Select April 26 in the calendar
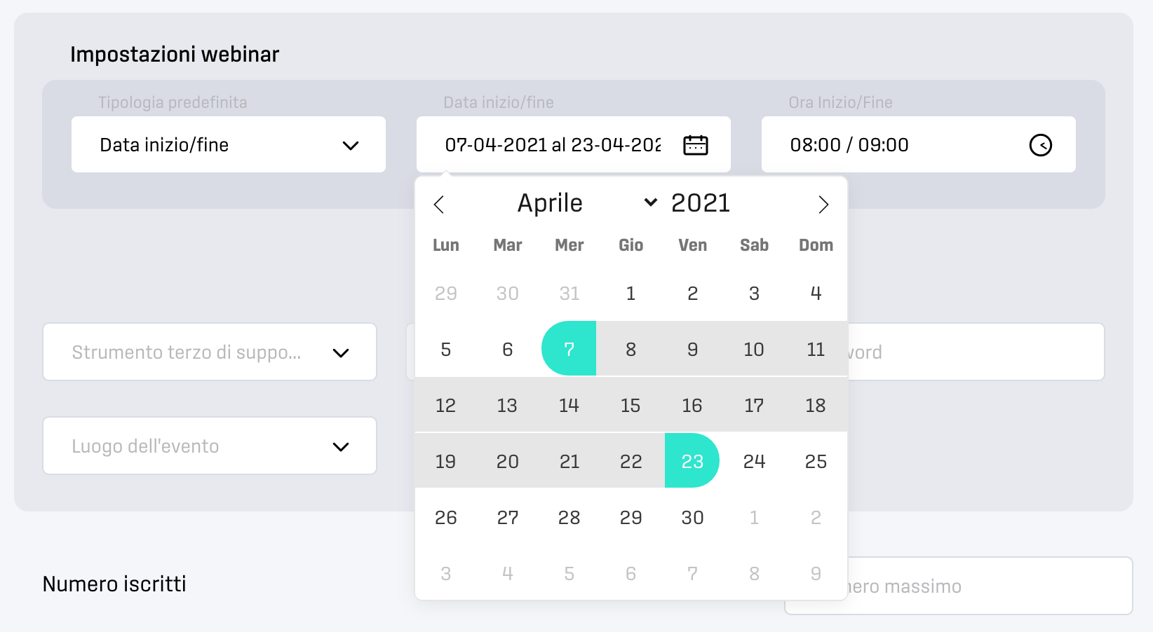 pyautogui.click(x=446, y=517)
